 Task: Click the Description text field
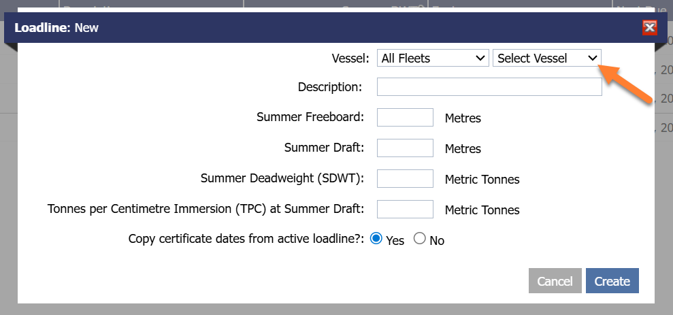pos(489,87)
